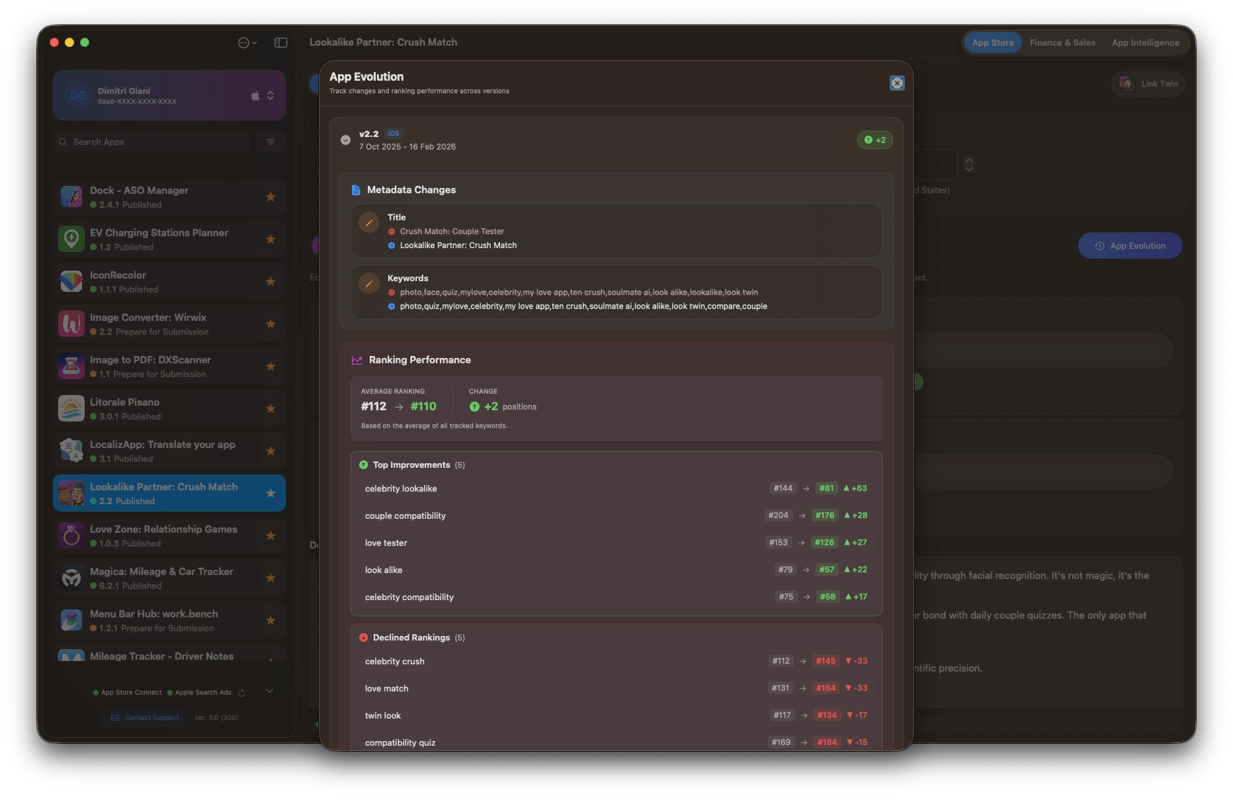Toggle favorite star for Dock - ASO Manager
Viewport: 1233px width, 800px height.
pos(271,197)
